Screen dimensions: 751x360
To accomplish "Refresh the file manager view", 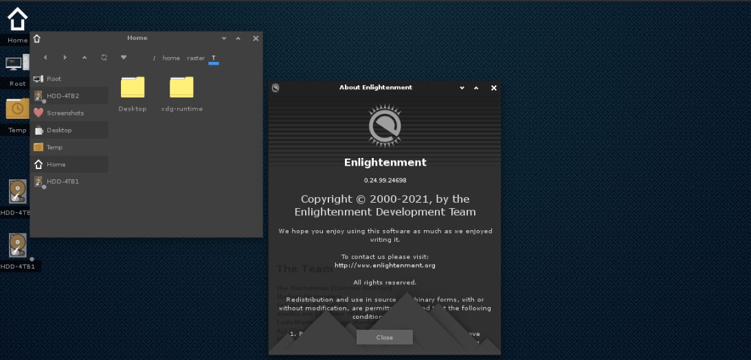I will (x=104, y=58).
